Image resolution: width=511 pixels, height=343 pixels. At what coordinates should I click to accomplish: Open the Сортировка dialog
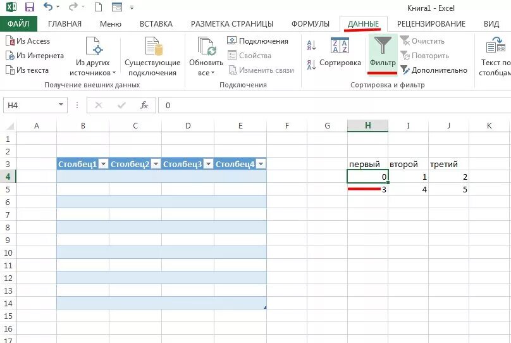coord(340,52)
